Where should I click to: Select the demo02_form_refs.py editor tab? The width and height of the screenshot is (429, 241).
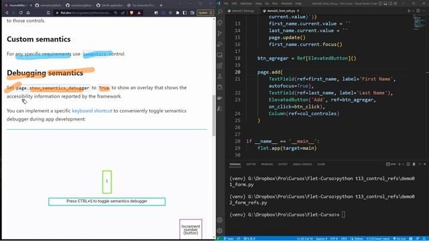(280, 11)
